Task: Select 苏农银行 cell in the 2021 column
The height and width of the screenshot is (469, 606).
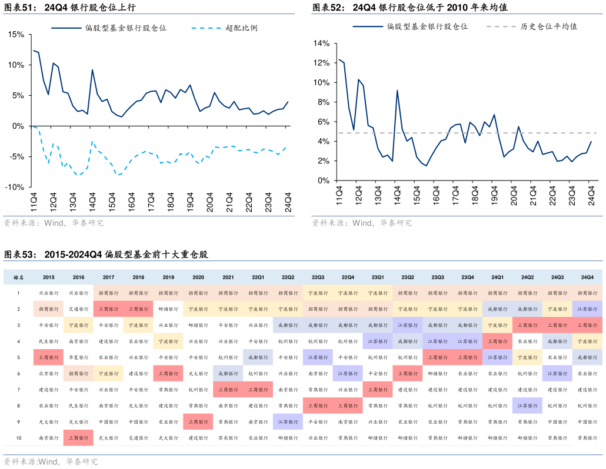Action: click(228, 438)
